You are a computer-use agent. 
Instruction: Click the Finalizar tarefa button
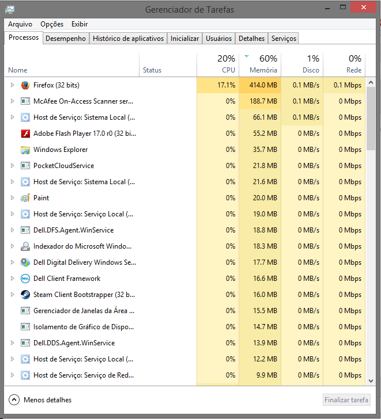pyautogui.click(x=346, y=400)
